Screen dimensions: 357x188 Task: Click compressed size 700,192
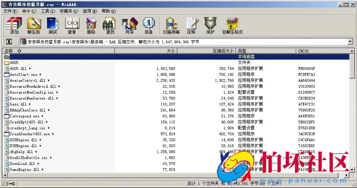226,74
